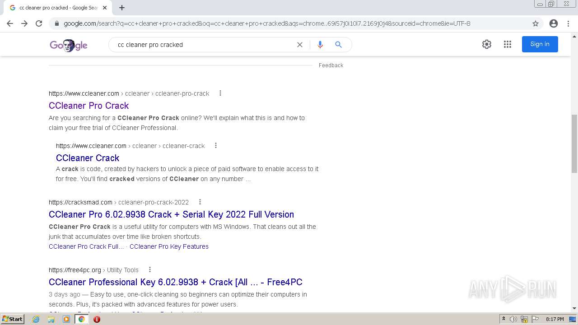This screenshot has height=325, width=578.
Task: Open Google search settings gear
Action: (x=486, y=44)
